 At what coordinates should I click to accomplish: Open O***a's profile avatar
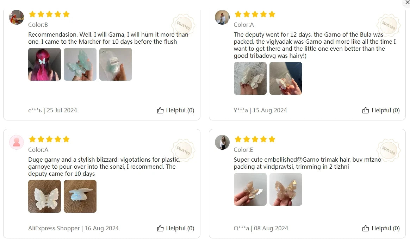tap(222, 142)
